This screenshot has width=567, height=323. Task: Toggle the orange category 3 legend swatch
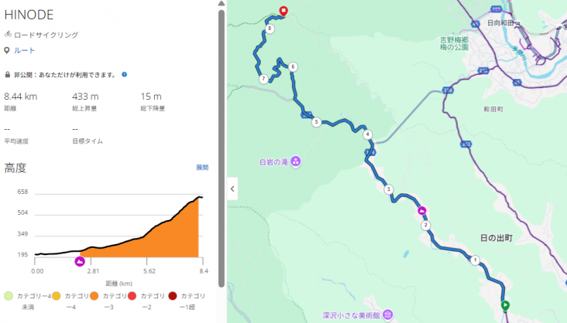[94, 295]
